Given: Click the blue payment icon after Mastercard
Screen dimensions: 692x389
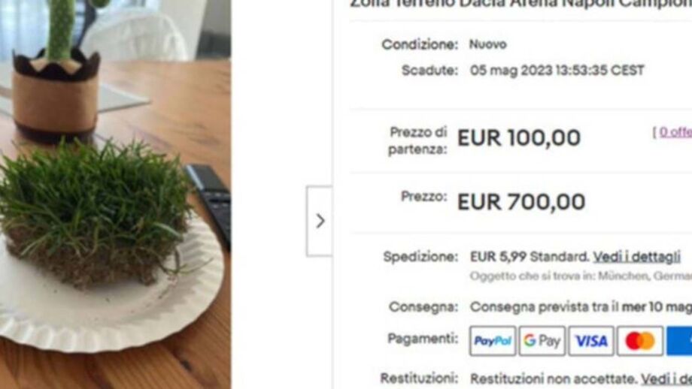Looking at the screenshot, I should (x=679, y=340).
